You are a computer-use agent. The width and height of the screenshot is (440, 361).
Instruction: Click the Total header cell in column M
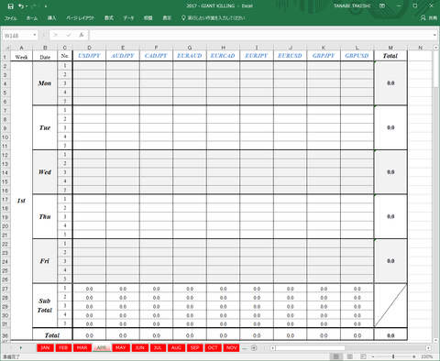(x=390, y=56)
